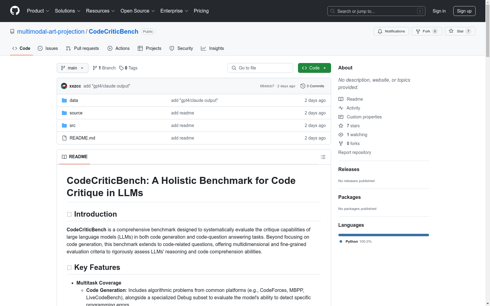This screenshot has height=306, width=490.
Task: Click the Notifications bell button
Action: (x=391, y=31)
